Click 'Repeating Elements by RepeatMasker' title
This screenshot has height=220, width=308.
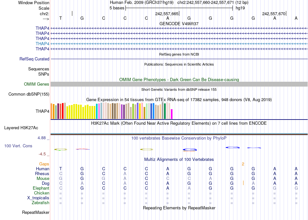pos(179,208)
